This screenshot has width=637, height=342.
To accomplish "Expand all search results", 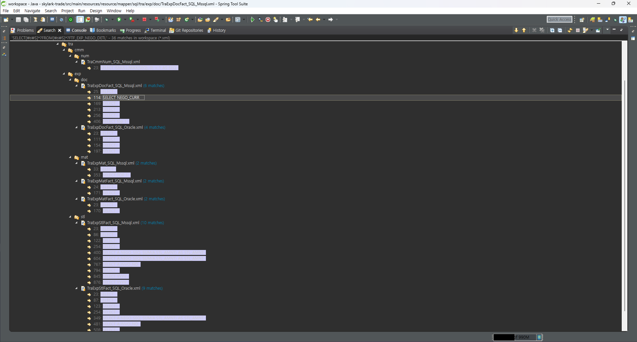I will [552, 30].
